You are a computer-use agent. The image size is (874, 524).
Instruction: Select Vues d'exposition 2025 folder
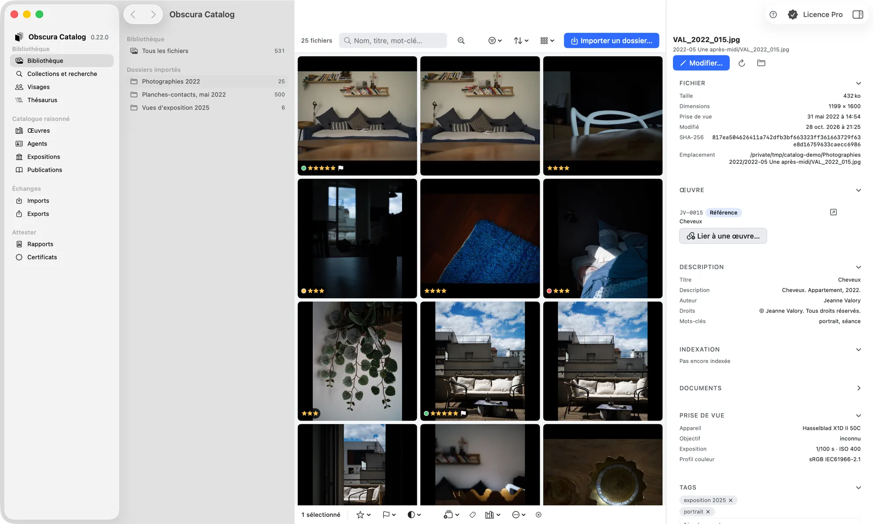tap(208, 108)
